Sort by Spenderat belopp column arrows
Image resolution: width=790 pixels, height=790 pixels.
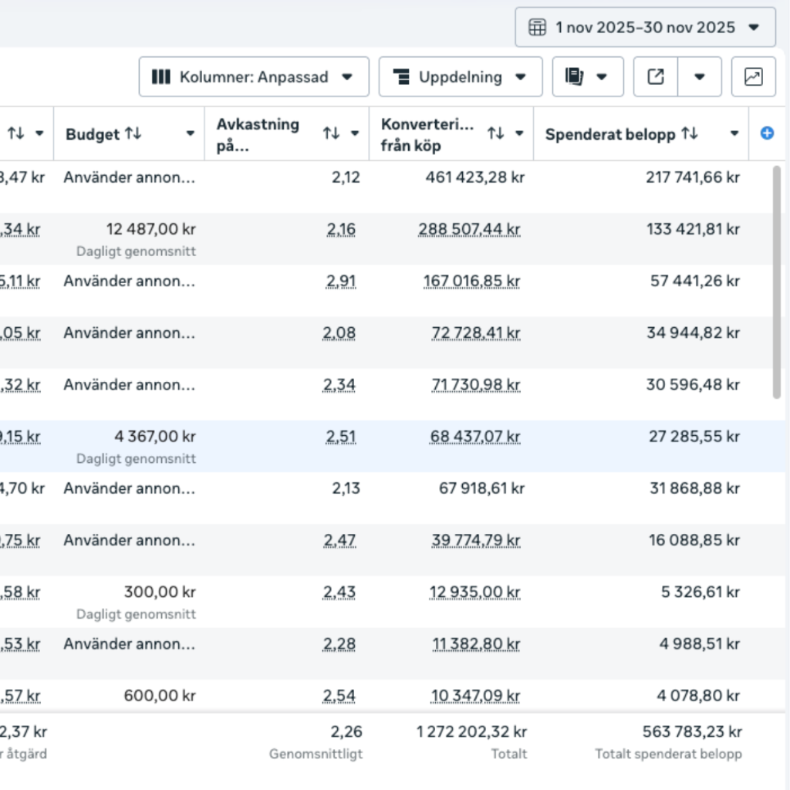[x=690, y=133]
